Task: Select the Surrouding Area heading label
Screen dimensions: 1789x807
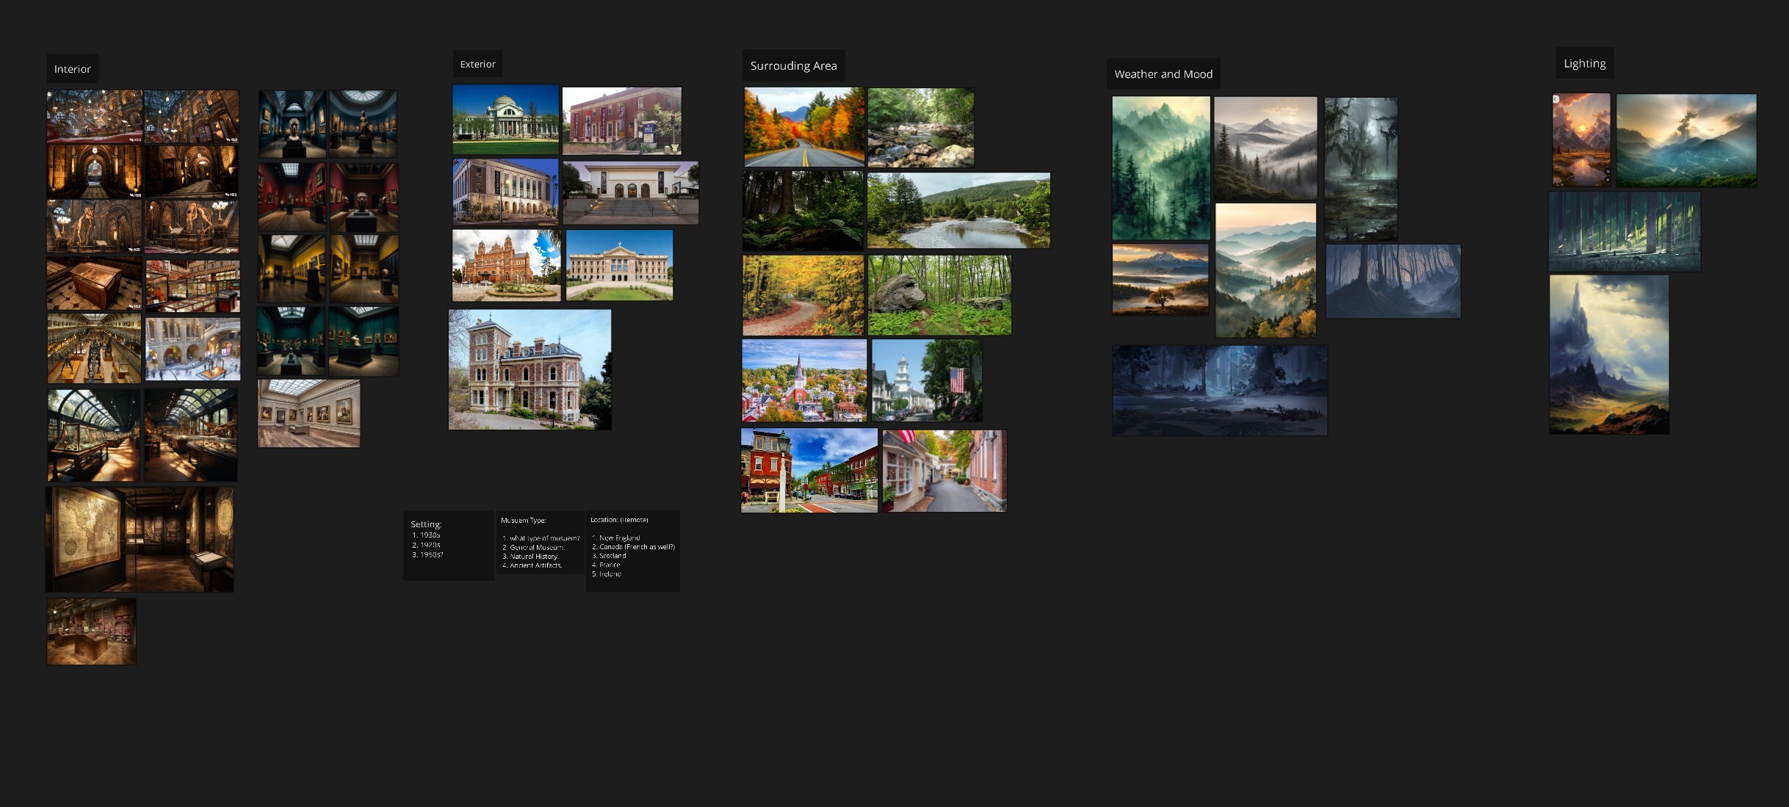Action: click(x=793, y=65)
